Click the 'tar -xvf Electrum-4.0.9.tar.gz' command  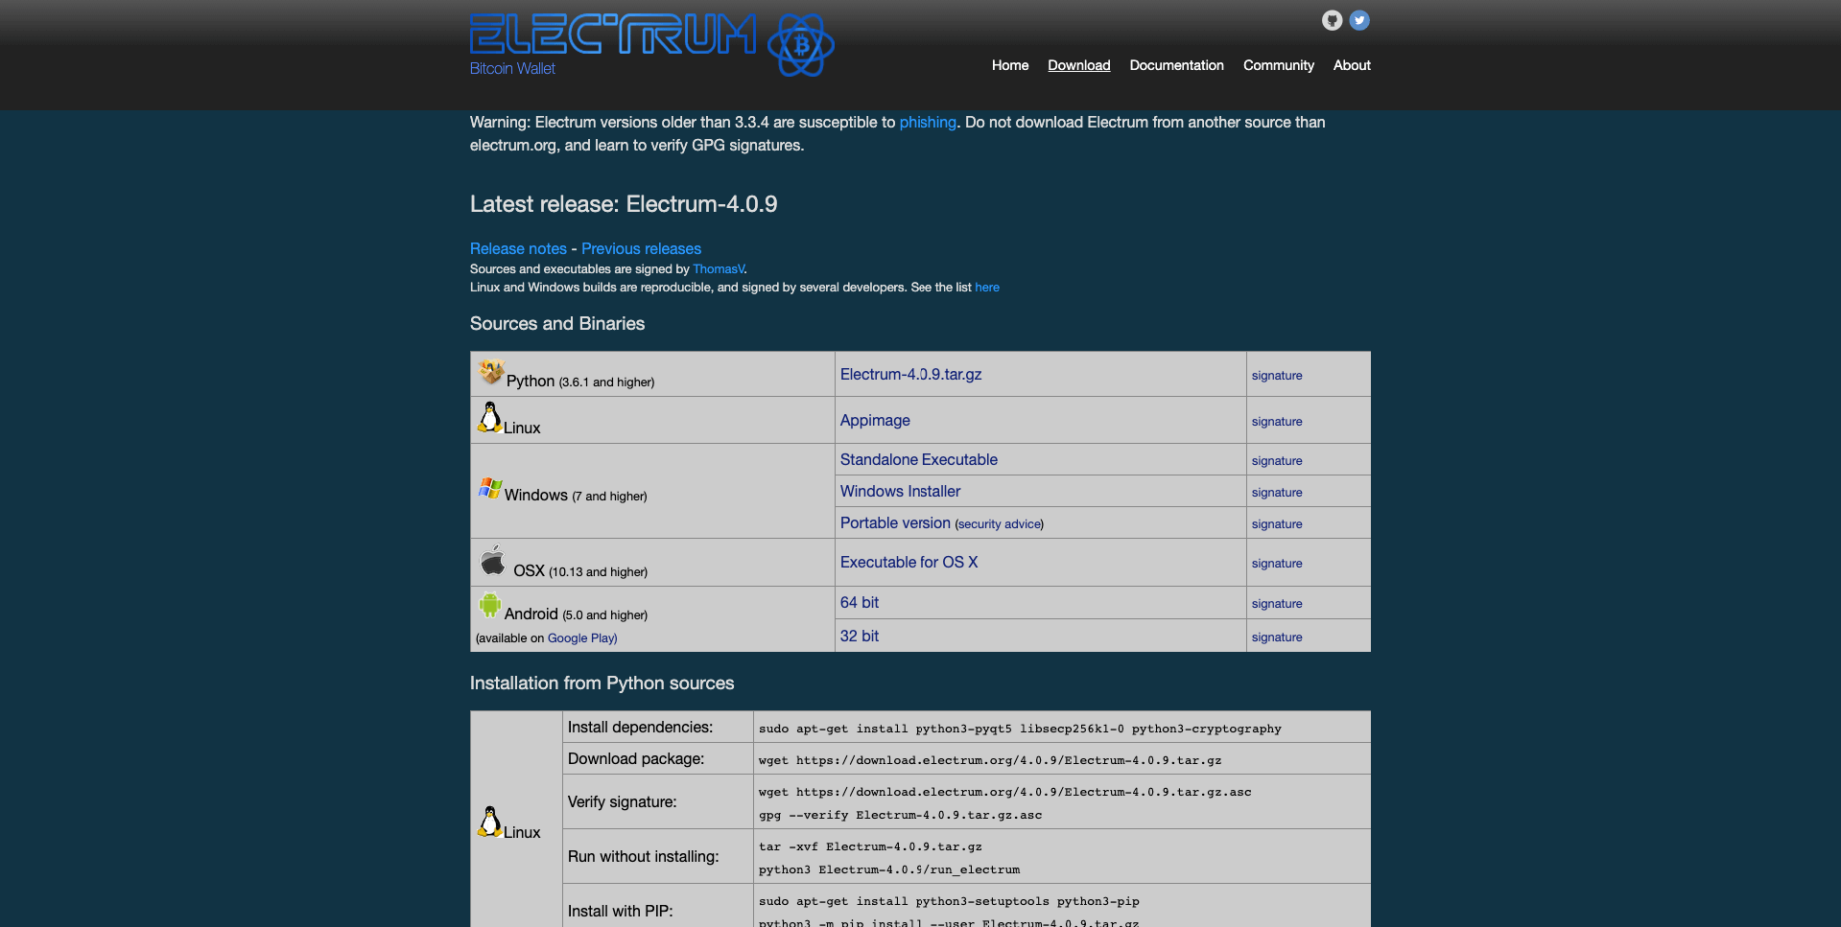click(x=870, y=847)
